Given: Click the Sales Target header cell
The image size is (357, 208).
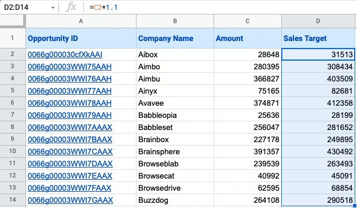Looking at the screenshot, I should [318, 38].
